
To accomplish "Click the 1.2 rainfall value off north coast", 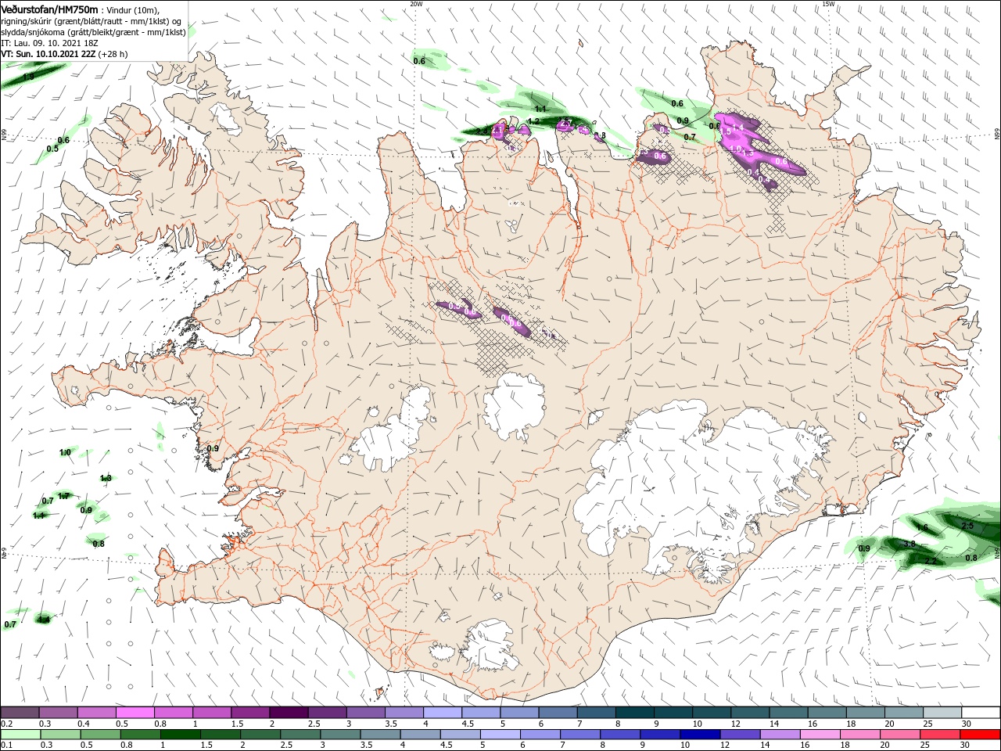I will click(x=533, y=121).
